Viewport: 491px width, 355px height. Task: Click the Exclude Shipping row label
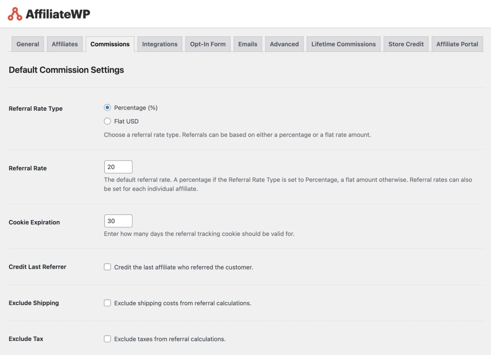pyautogui.click(x=34, y=303)
